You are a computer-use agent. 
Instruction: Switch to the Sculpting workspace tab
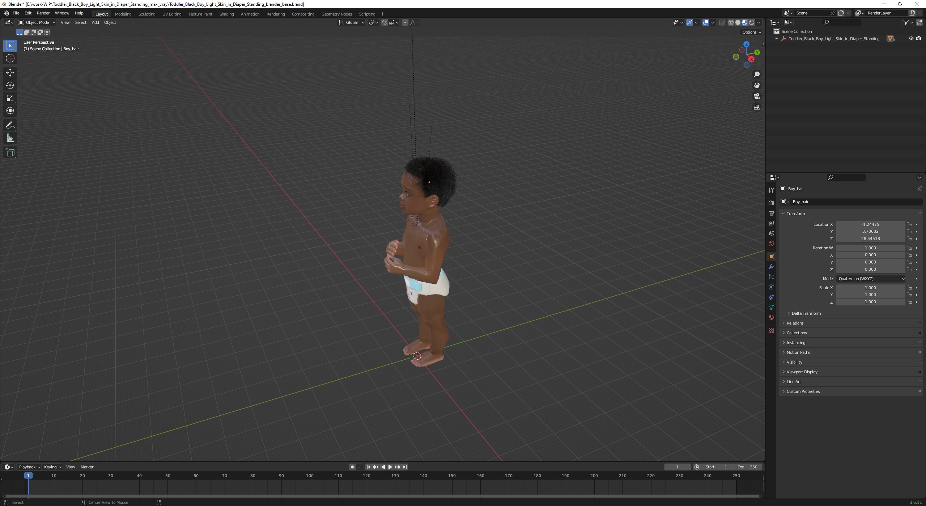pos(146,14)
